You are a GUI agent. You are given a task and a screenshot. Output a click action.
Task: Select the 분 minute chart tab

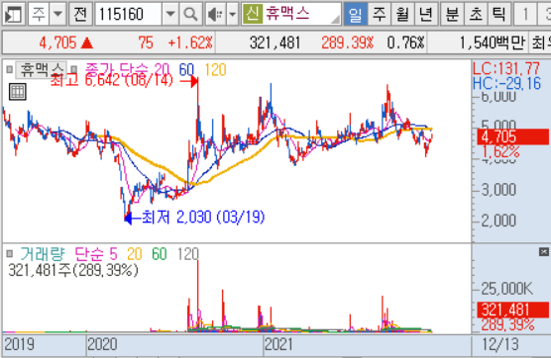point(452,15)
